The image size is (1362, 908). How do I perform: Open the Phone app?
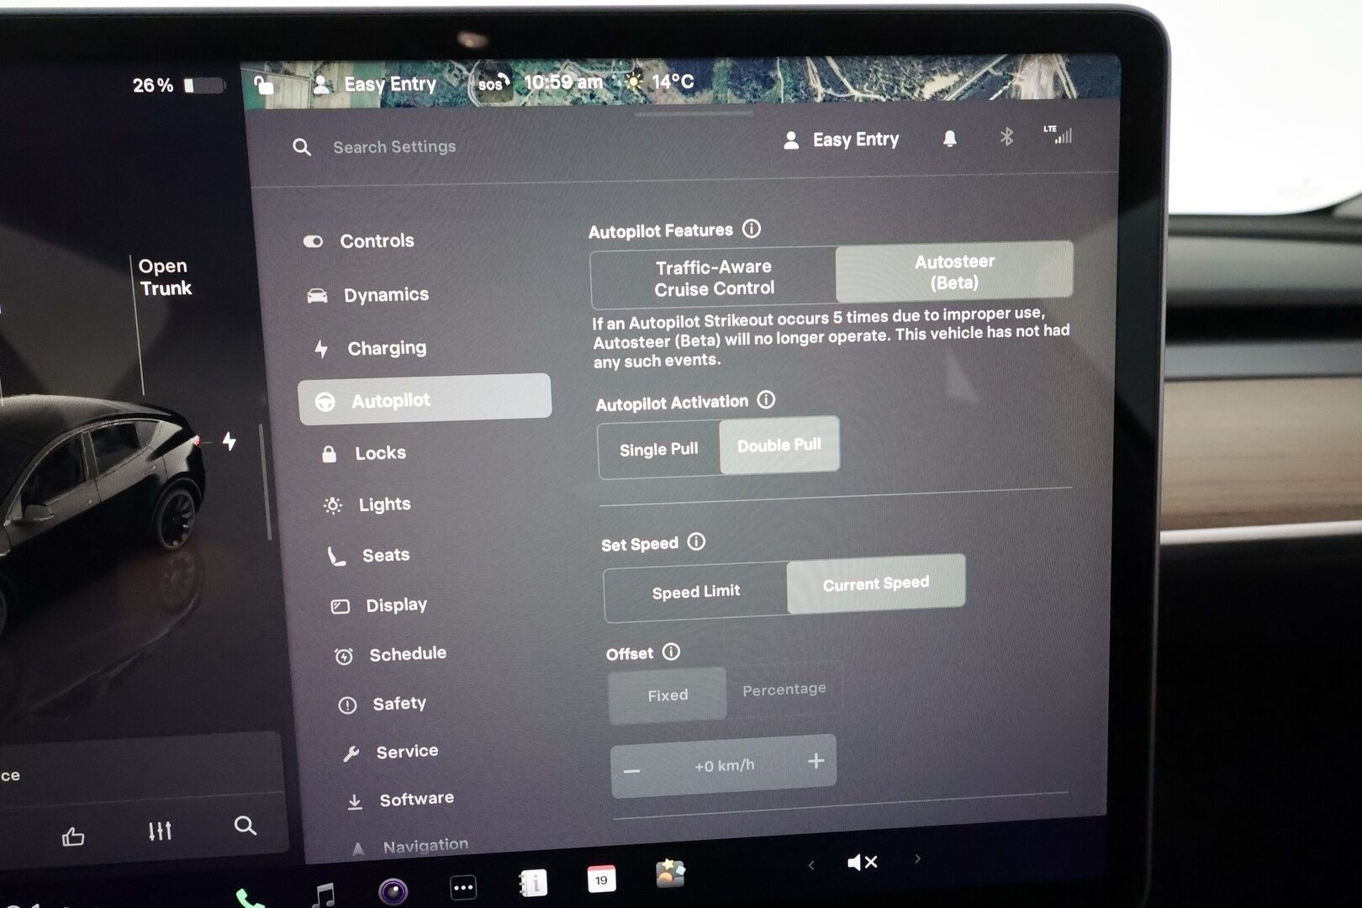pos(249,899)
